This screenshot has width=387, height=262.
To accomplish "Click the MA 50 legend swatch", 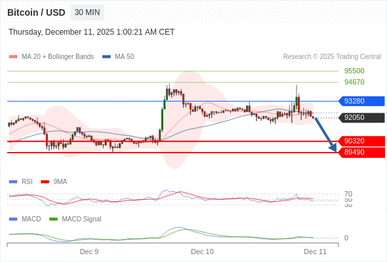I will (106, 57).
